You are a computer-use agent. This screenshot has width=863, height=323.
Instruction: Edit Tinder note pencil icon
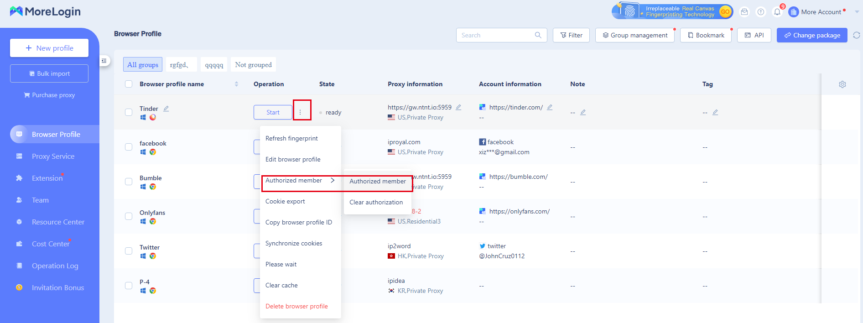[583, 112]
